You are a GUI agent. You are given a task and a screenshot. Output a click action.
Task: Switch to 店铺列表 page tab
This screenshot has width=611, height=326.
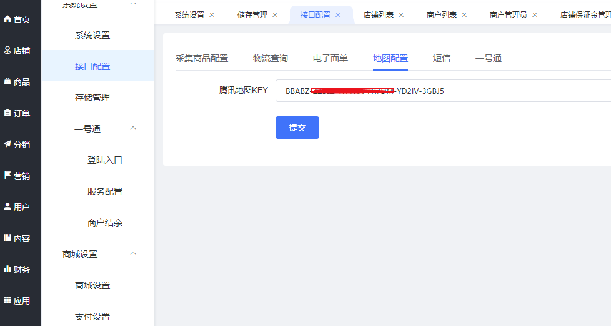click(x=379, y=15)
